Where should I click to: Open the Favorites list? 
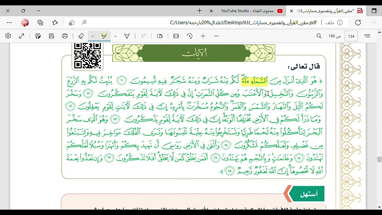(55, 22)
